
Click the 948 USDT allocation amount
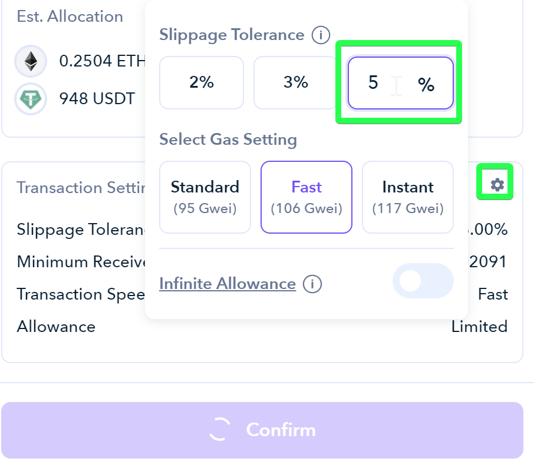97,99
